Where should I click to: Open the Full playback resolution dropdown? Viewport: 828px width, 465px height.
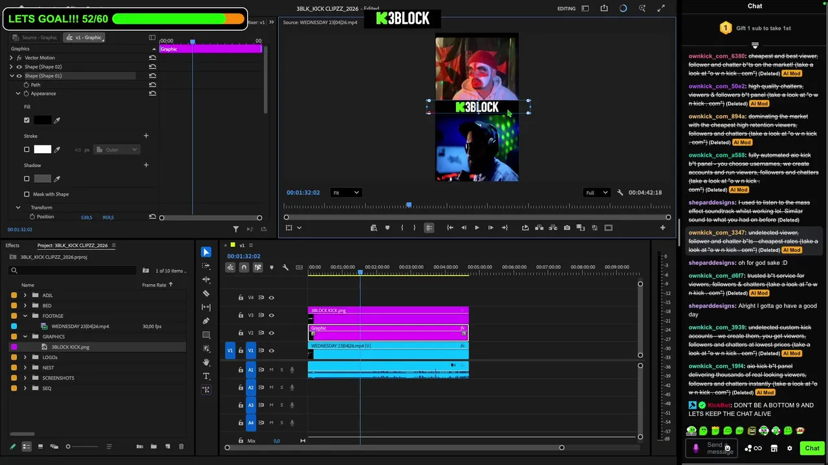[596, 192]
